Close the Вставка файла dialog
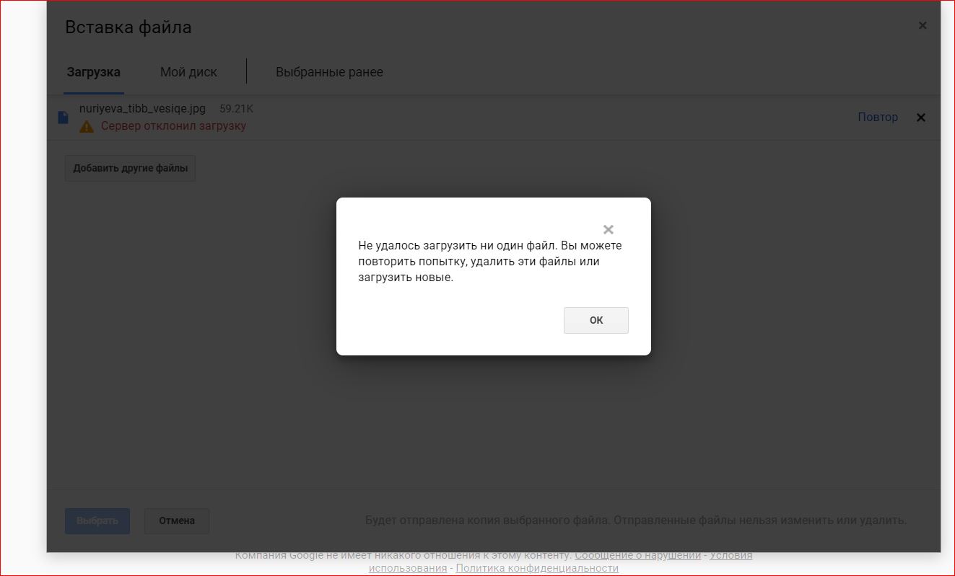The width and height of the screenshot is (955, 576). tap(922, 25)
